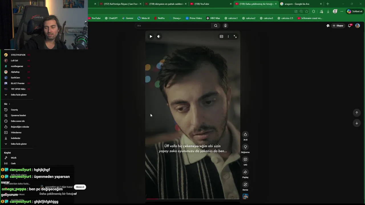Open the Short's three-dot options menu

228,36
